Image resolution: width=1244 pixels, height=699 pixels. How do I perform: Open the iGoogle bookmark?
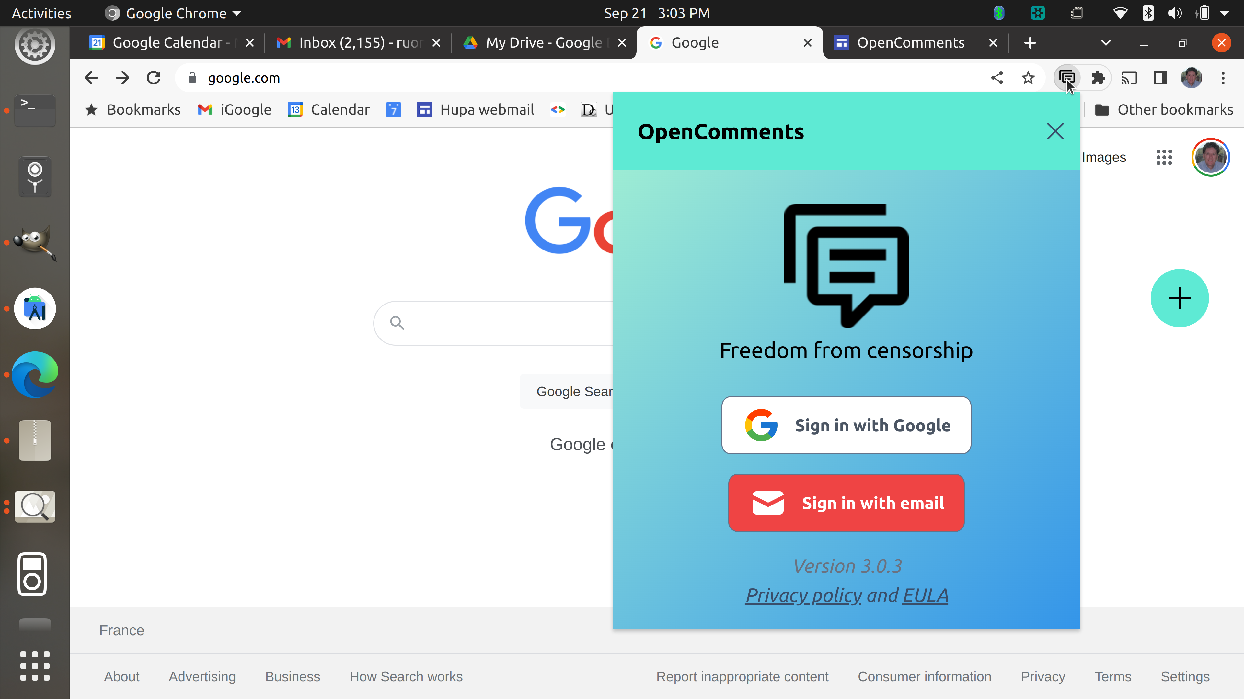coord(235,109)
